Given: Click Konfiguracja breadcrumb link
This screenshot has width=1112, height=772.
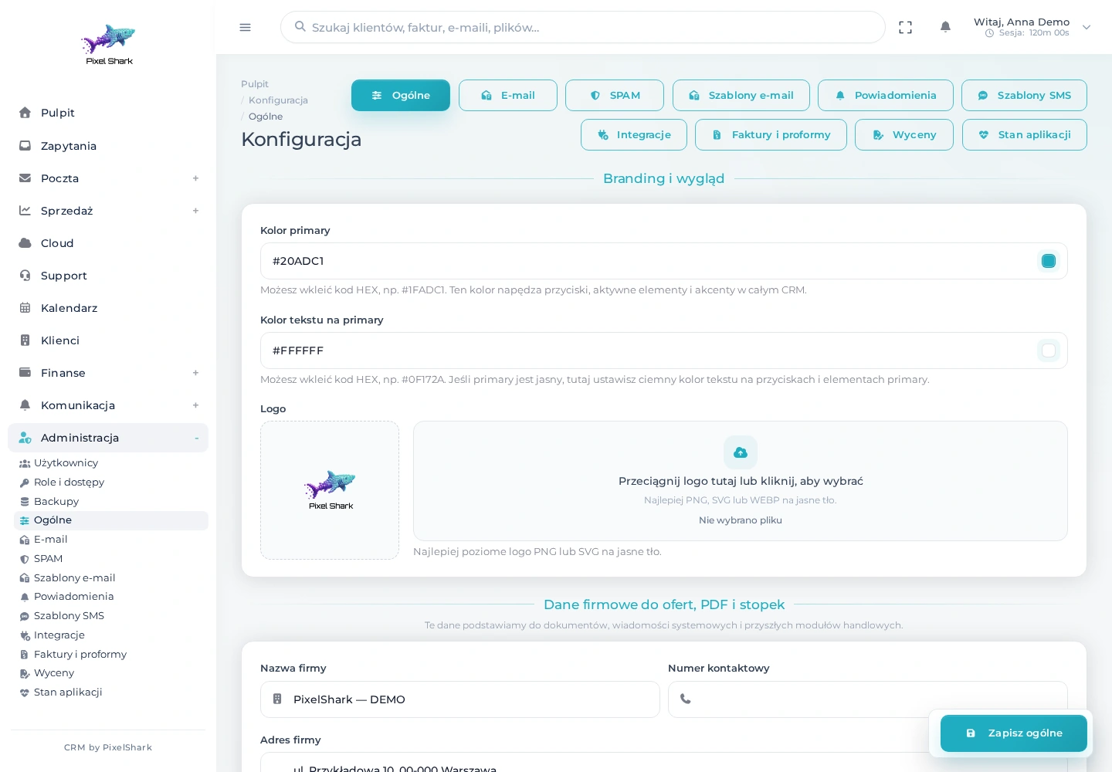Looking at the screenshot, I should click(x=278, y=100).
